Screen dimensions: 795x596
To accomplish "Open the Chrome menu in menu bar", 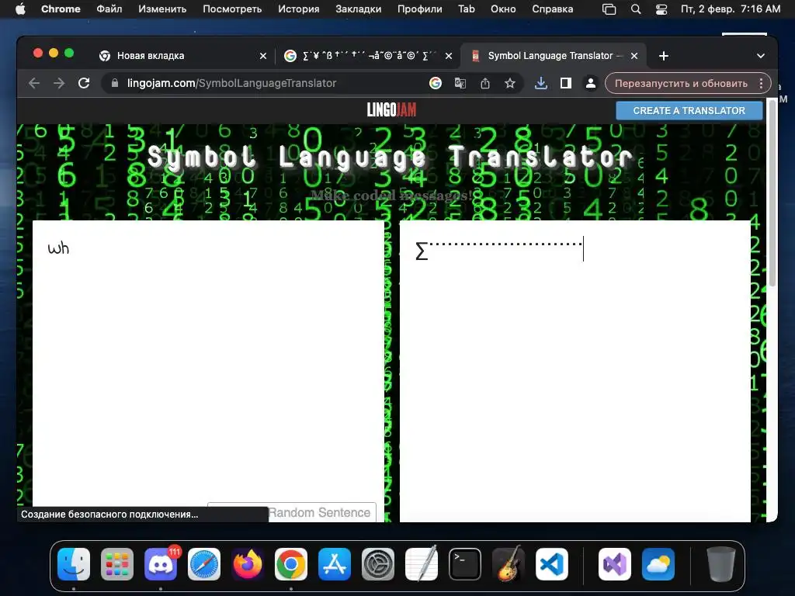I will [x=61, y=9].
